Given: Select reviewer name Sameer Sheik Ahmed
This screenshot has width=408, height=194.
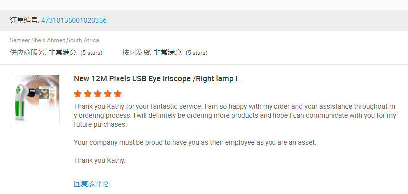Looking at the screenshot, I should [x=38, y=40].
